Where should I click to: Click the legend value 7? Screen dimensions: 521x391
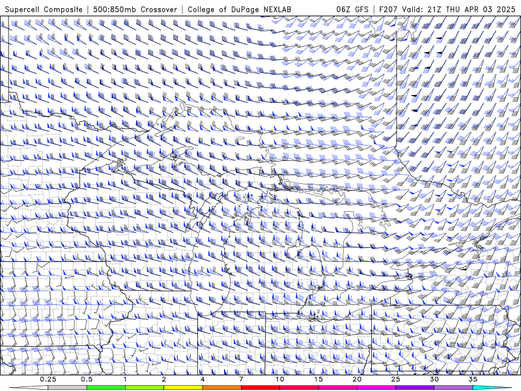[241, 379]
